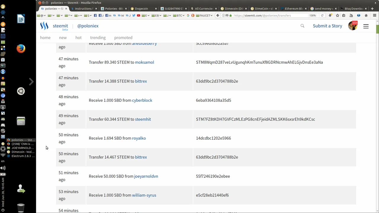Open the cyberblock user link
Image resolution: width=379 pixels, height=213 pixels.
(x=142, y=100)
